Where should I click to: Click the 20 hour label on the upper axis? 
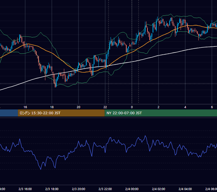(79, 107)
